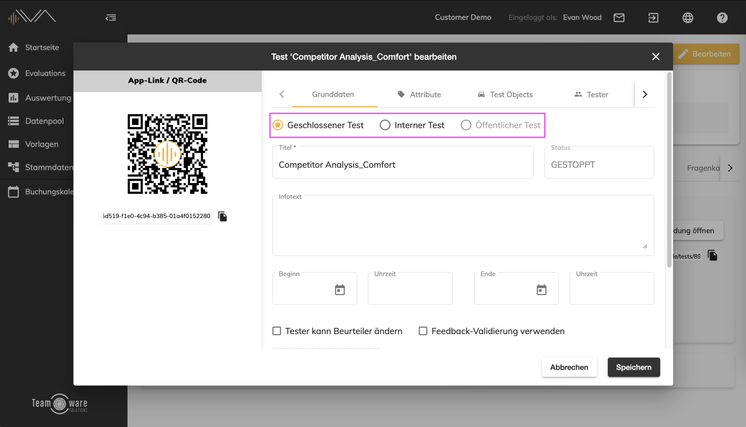Screen dimensions: 746x427
Task: Open the Ende date picker calendar icon
Action: pos(541,290)
